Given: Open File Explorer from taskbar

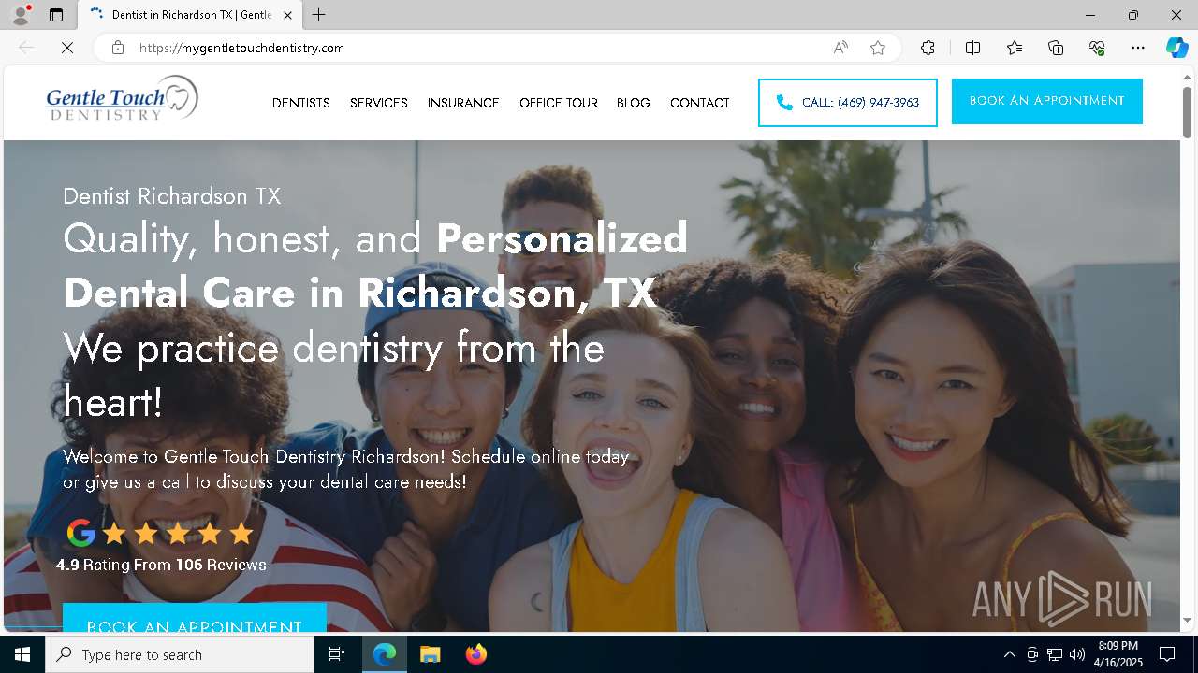Looking at the screenshot, I should pos(430,654).
